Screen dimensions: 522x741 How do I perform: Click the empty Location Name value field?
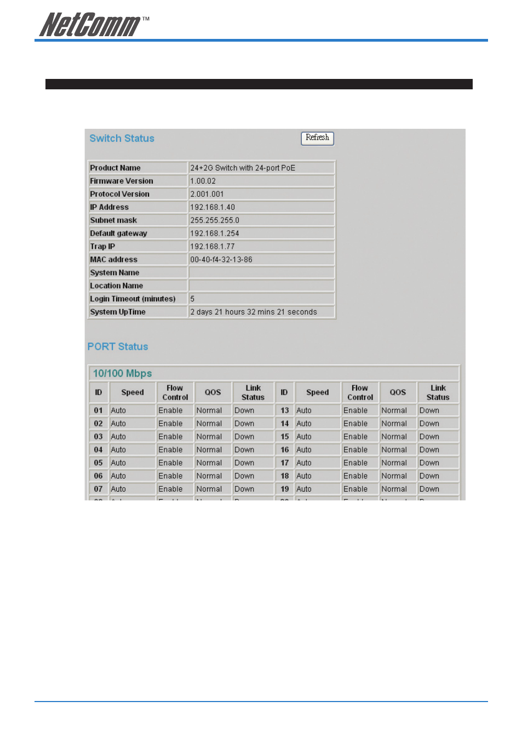261,286
